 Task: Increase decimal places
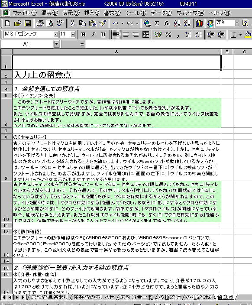pyautogui.click(x=188, y=35)
